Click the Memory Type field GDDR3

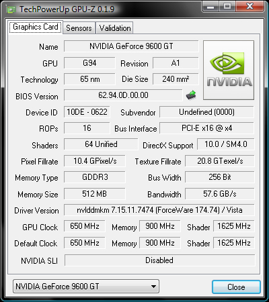95,177
